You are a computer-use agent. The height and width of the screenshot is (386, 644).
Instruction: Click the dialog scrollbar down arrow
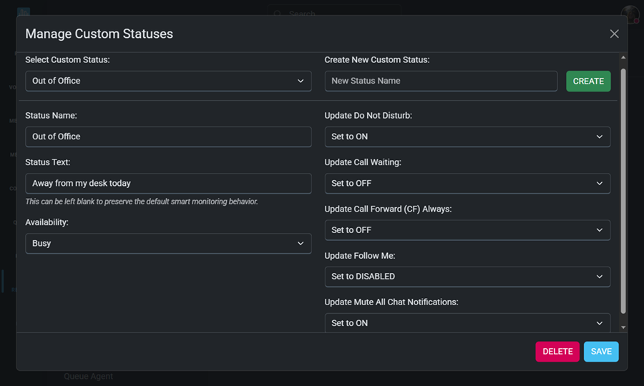pyautogui.click(x=623, y=327)
